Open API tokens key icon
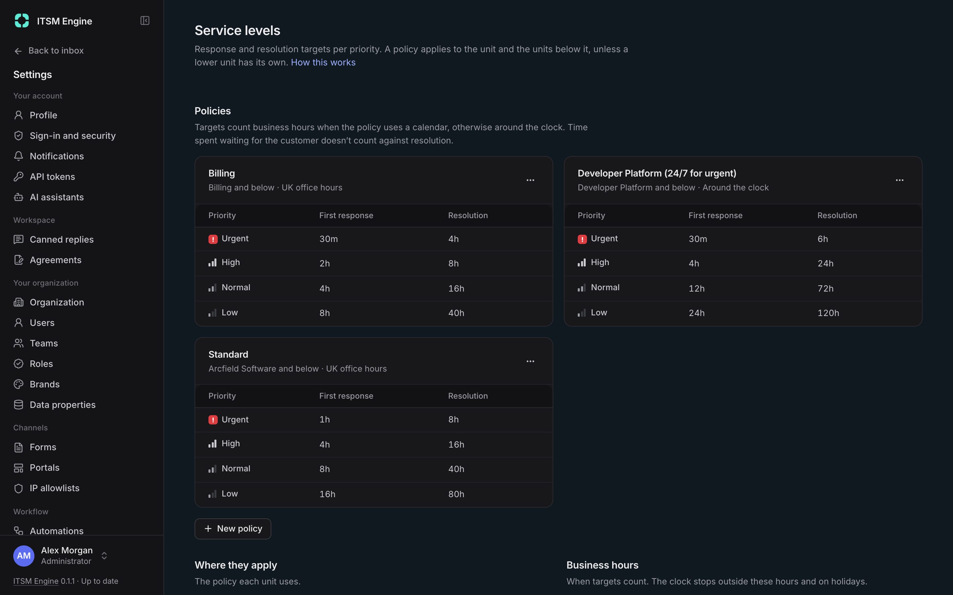The image size is (953, 595). (19, 176)
